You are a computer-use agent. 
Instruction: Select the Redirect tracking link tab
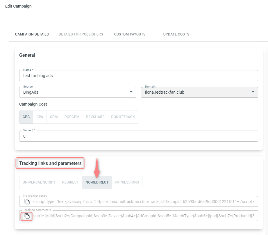point(70,182)
